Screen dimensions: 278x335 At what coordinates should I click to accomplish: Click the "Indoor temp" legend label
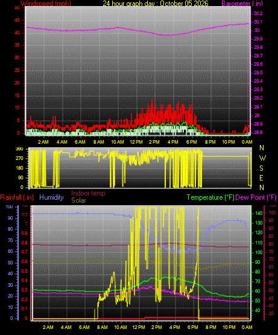click(x=88, y=193)
